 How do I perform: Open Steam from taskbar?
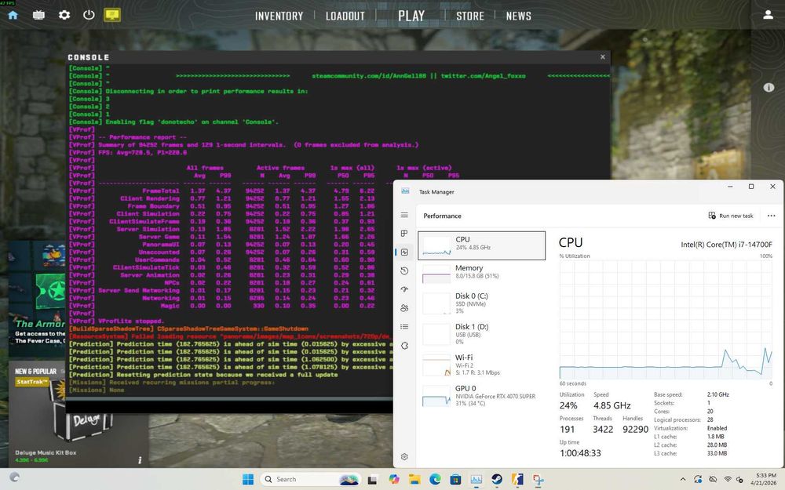tap(497, 480)
